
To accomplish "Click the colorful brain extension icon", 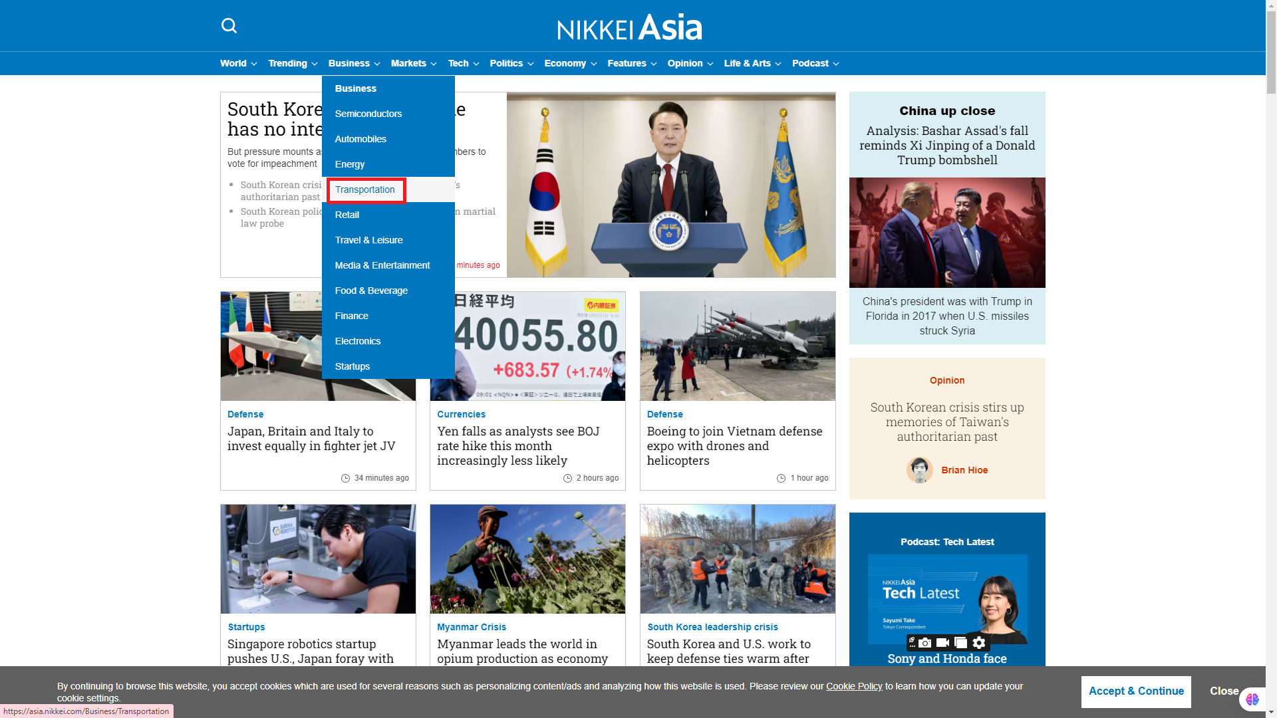I will coord(1252,699).
